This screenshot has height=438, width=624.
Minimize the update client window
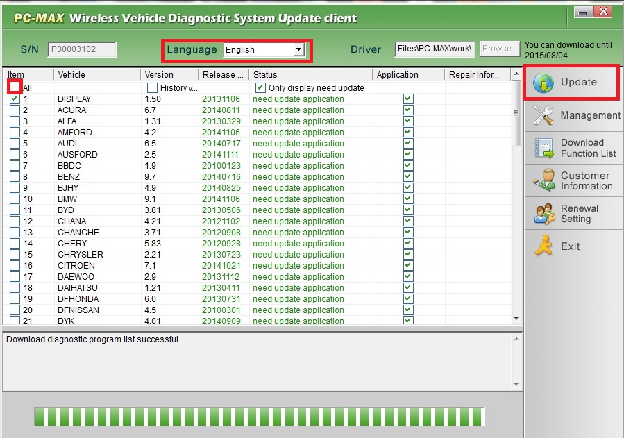584,12
